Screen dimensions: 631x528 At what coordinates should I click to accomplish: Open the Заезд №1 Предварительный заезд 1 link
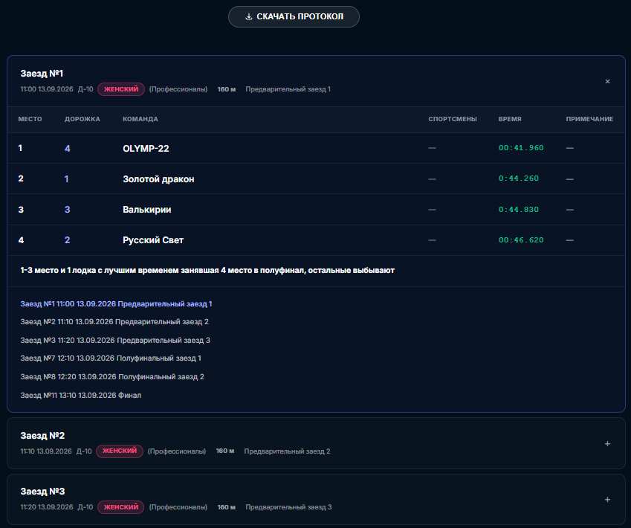coord(116,303)
